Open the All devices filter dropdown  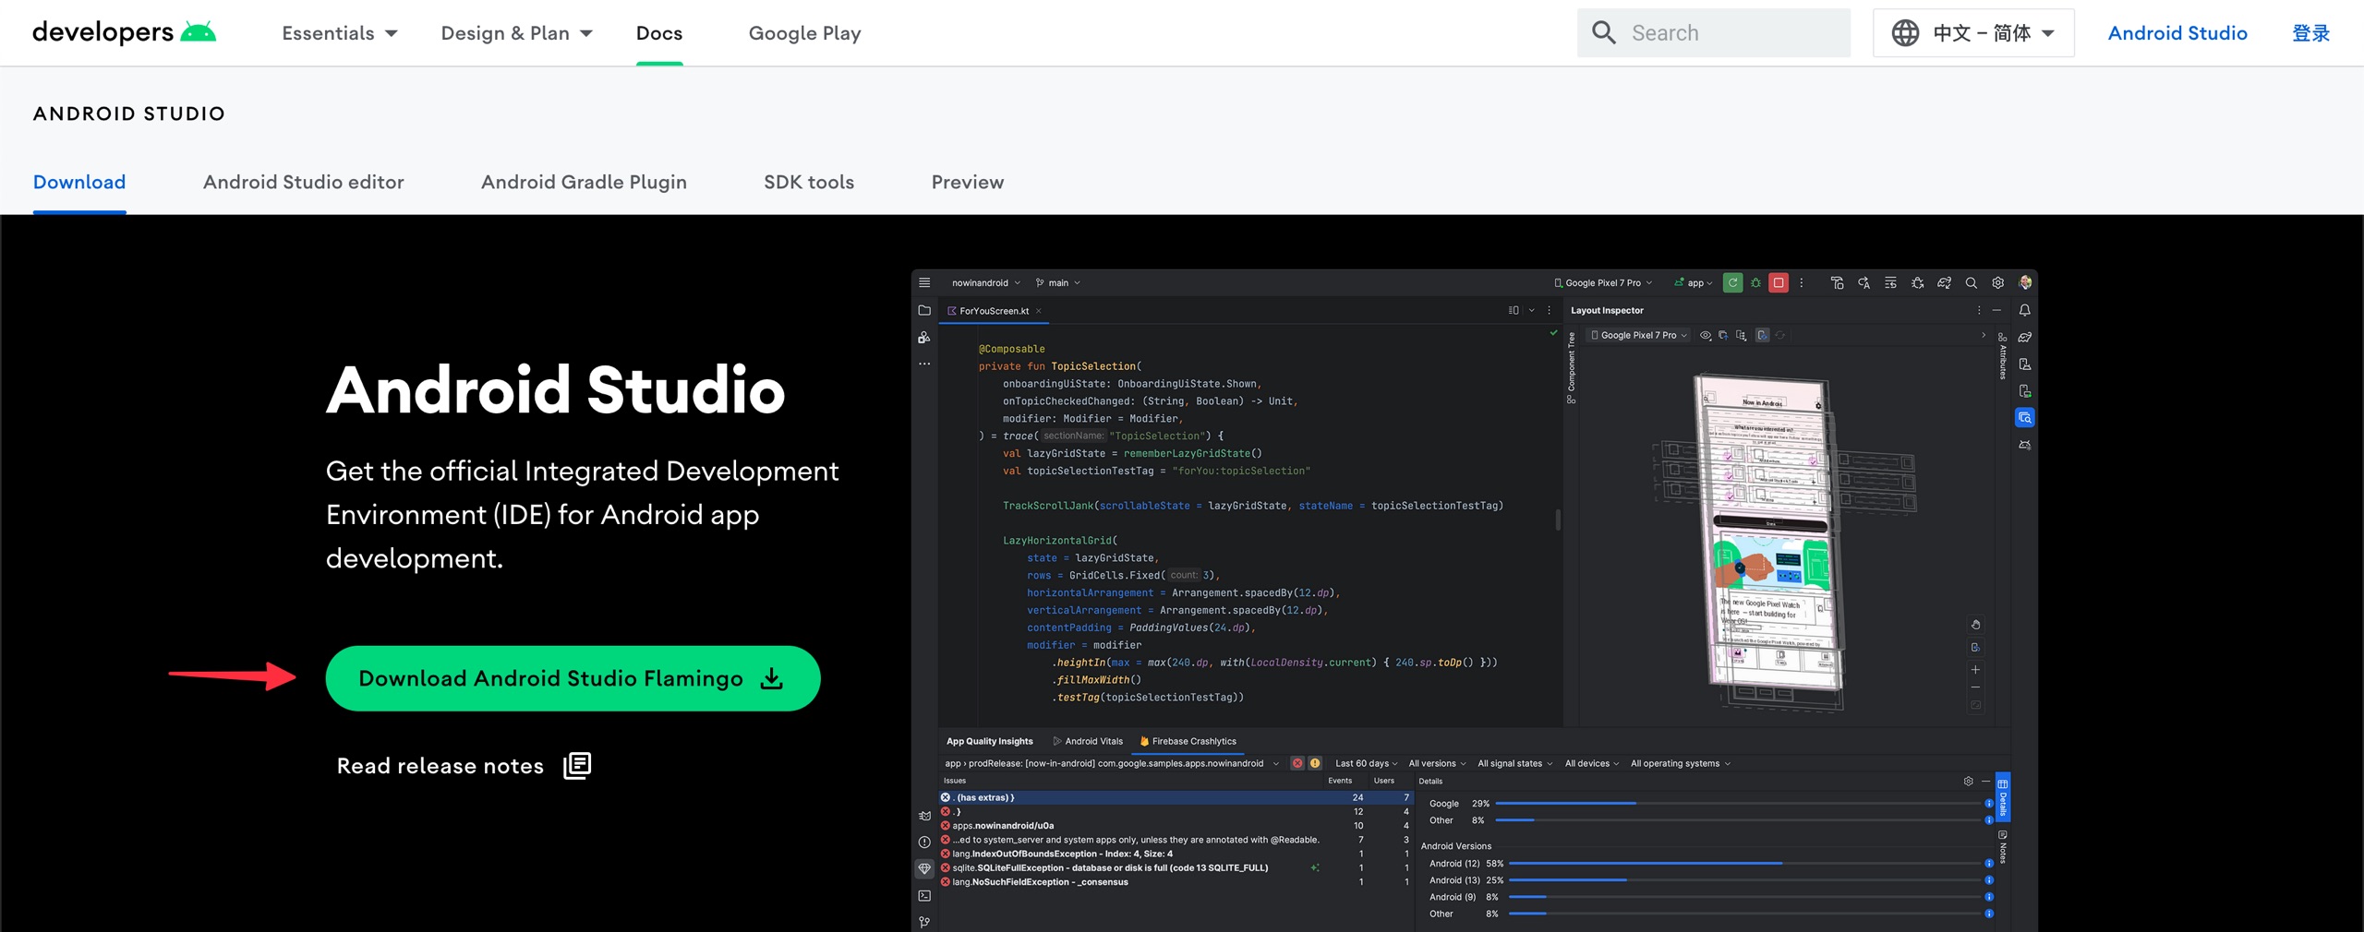tap(1592, 763)
